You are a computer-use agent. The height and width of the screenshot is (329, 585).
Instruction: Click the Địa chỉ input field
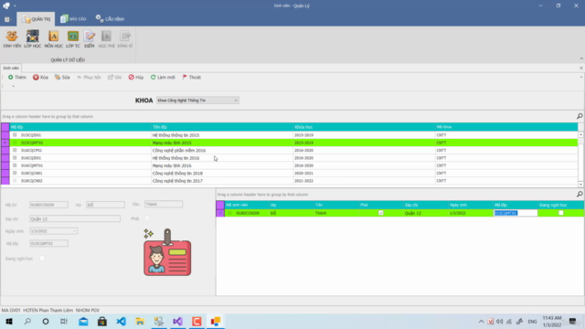tap(75, 218)
